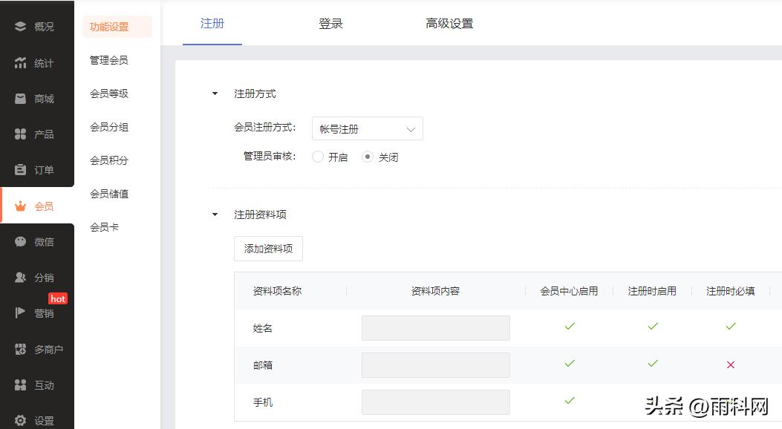
Task: Open the 会员卡 settings page
Action: (105, 227)
